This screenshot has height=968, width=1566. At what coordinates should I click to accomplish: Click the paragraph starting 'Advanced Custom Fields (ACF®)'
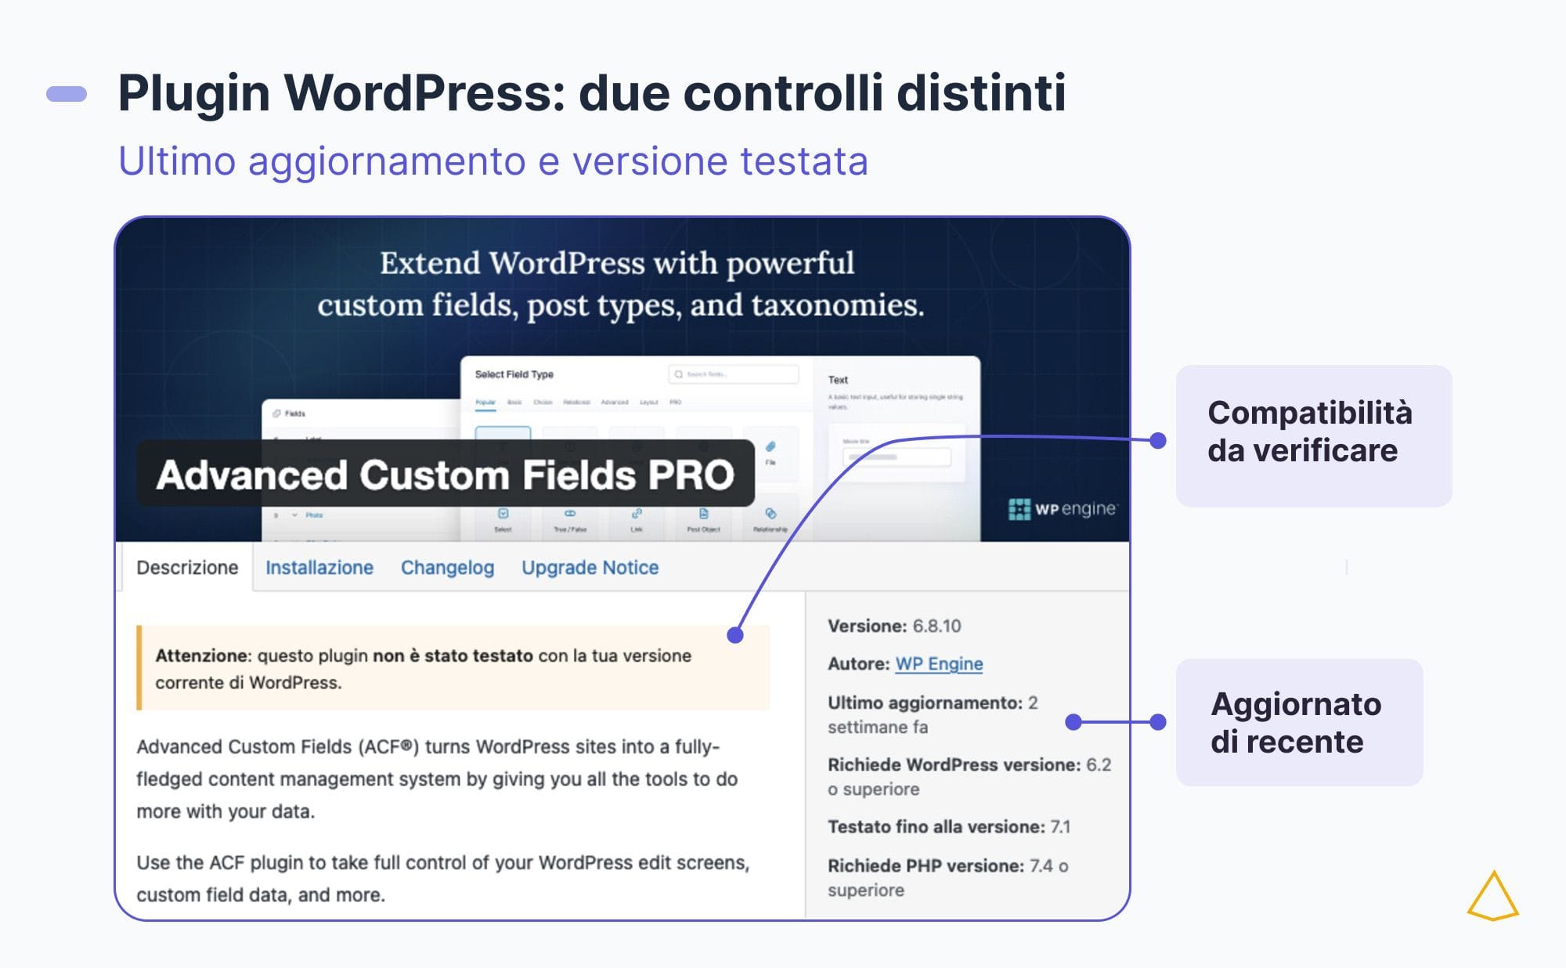437,778
